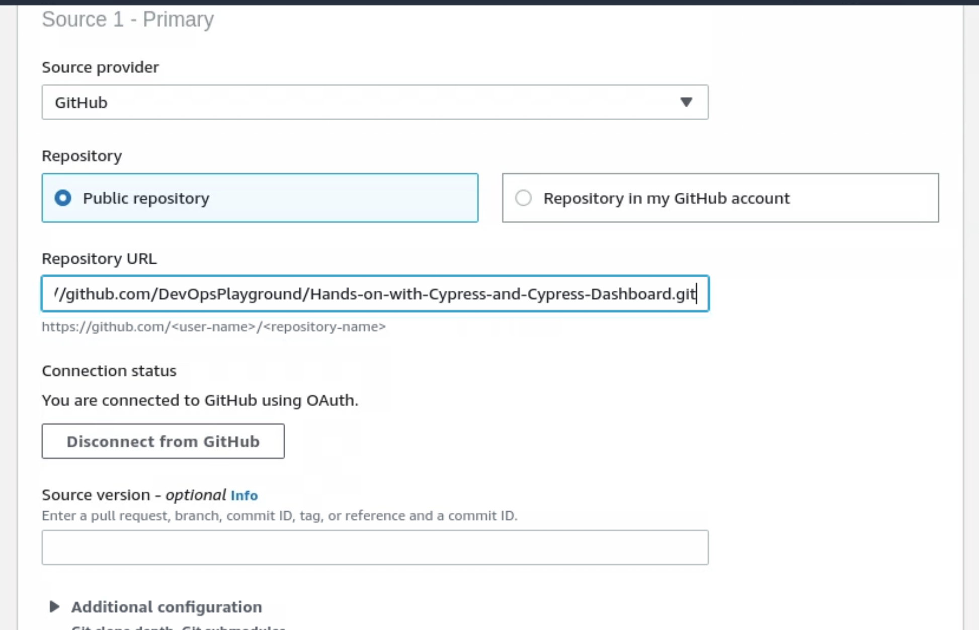This screenshot has height=630, width=979.
Task: Expand Additional configuration using the triangle icon
Action: pyautogui.click(x=54, y=606)
